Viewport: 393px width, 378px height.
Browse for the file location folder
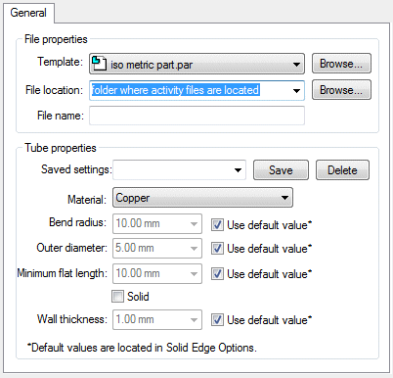[341, 90]
